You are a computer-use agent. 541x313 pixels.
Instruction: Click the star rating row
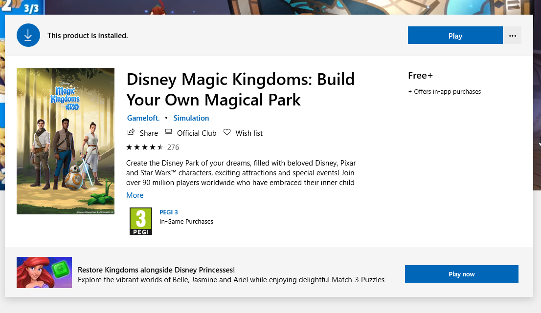(x=145, y=147)
